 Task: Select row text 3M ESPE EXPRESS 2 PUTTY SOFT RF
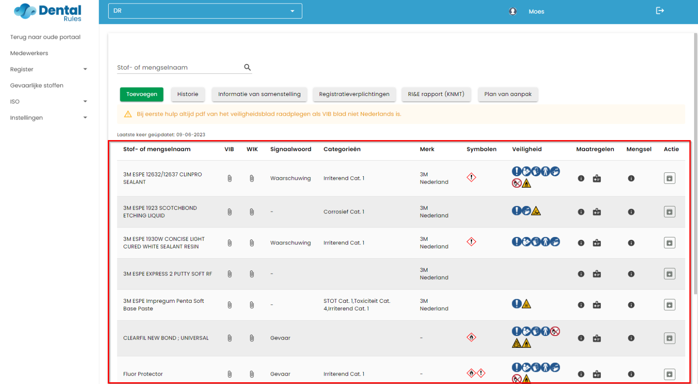tap(168, 274)
